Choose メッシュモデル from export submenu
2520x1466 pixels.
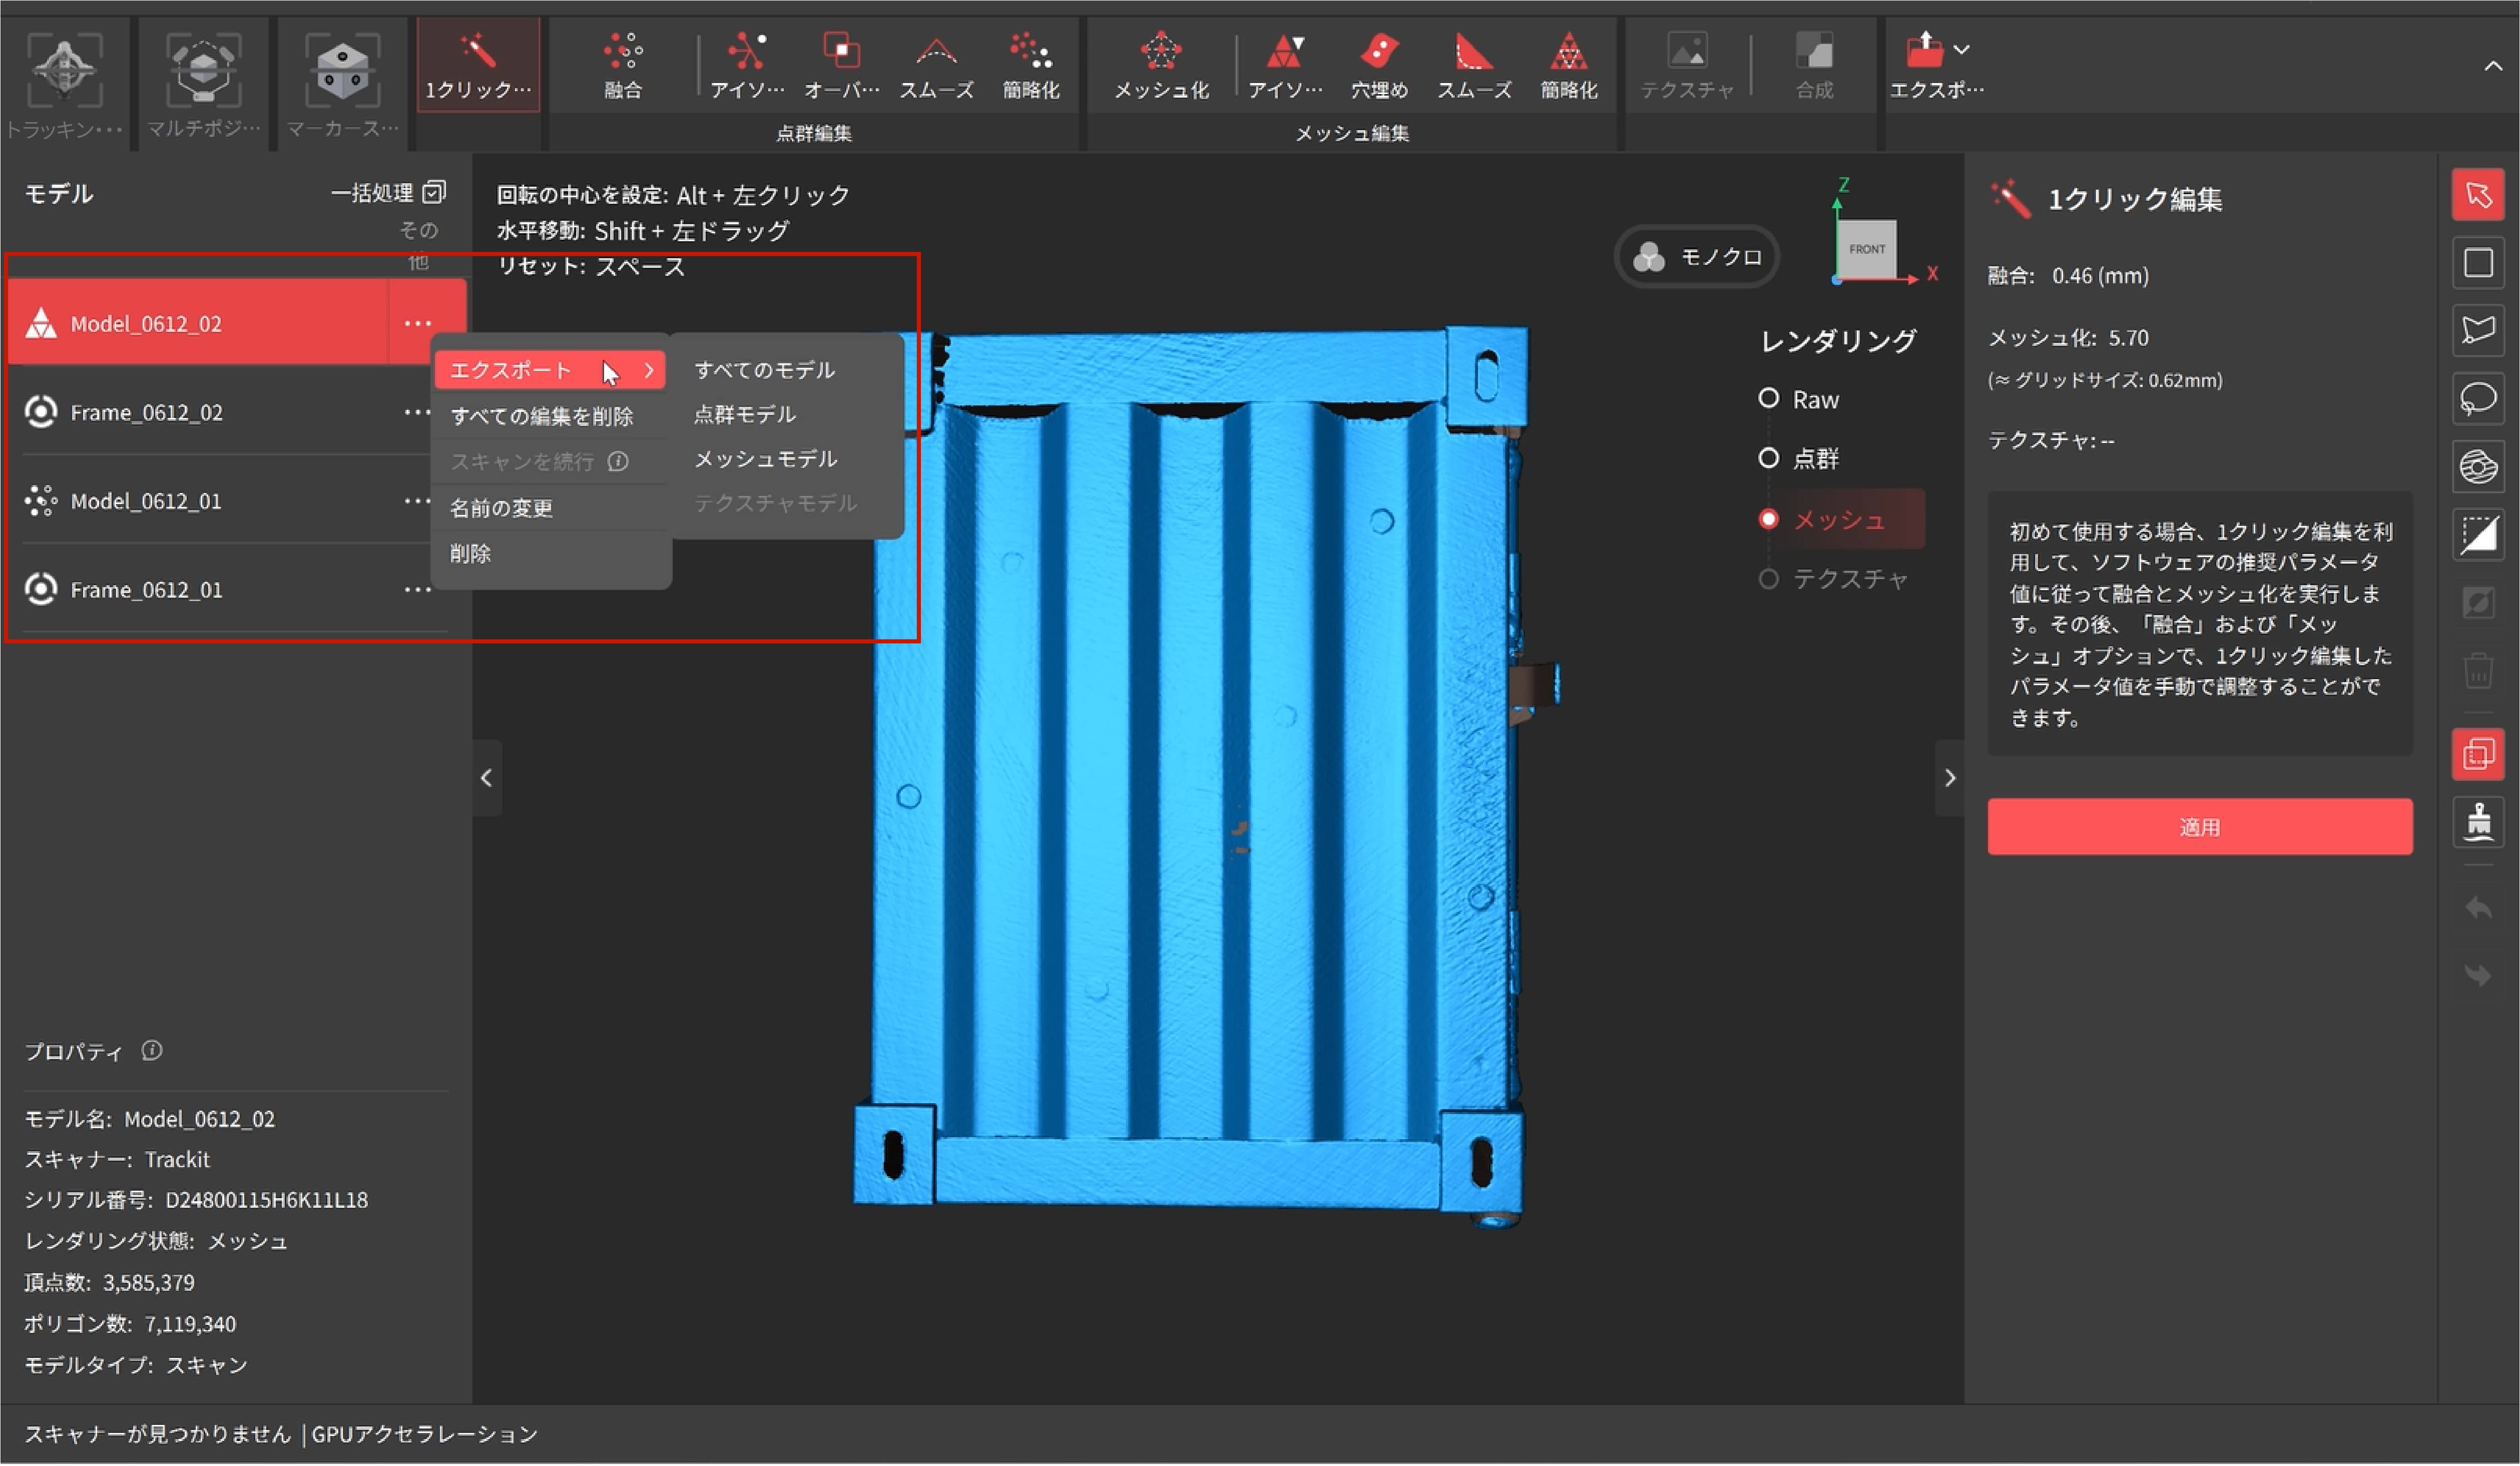tap(765, 459)
